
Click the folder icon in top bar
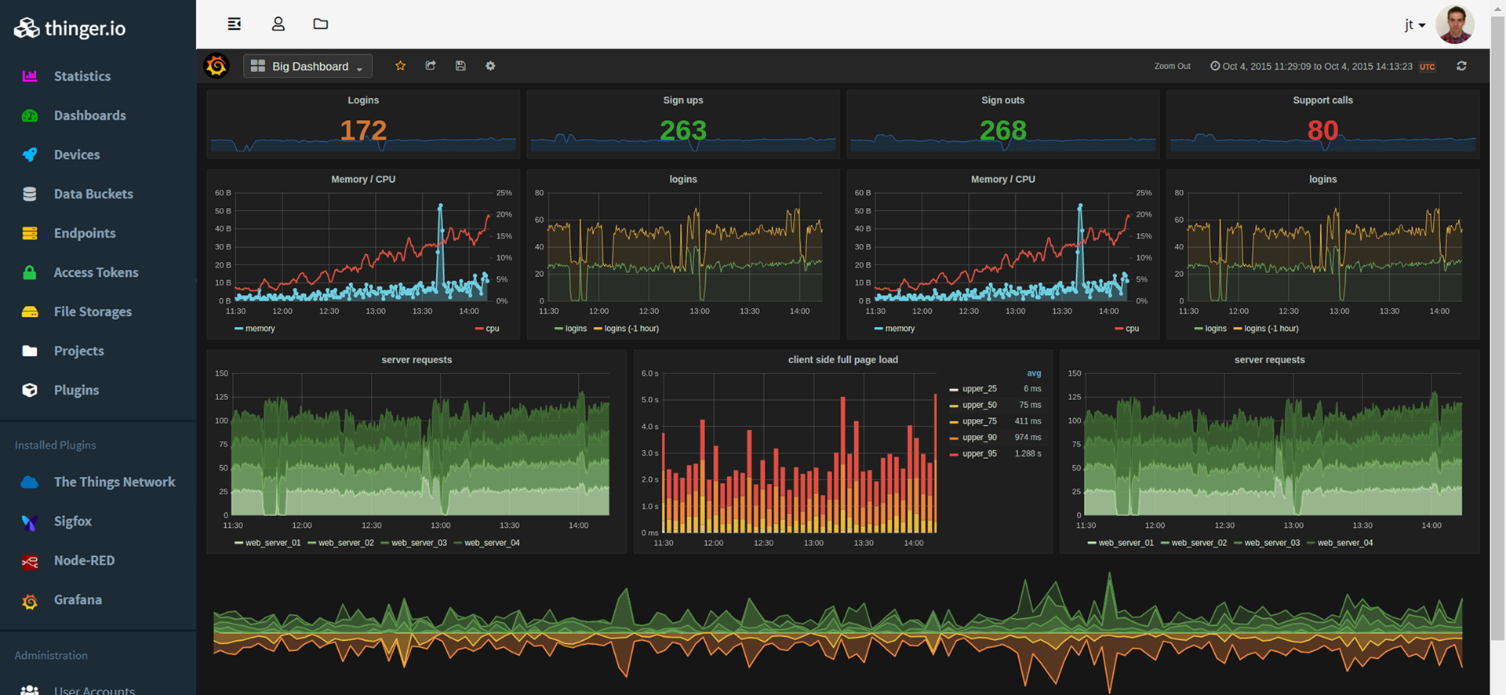coord(320,24)
